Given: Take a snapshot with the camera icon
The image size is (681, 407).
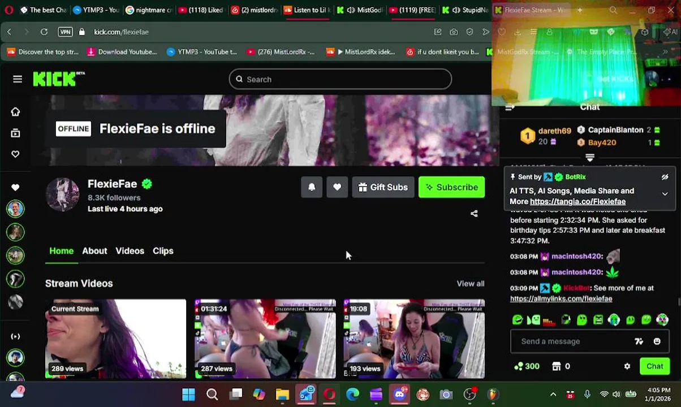Looking at the screenshot, I should coord(454,32).
